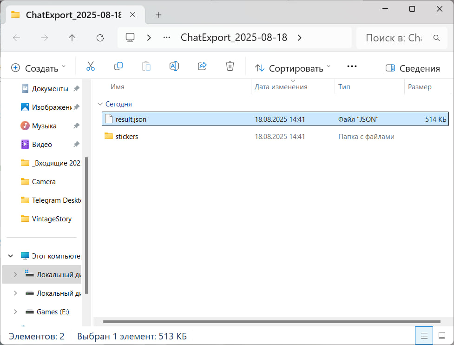Screen dimensions: 454x345
Task: Open the stickers folder
Action: coord(125,136)
